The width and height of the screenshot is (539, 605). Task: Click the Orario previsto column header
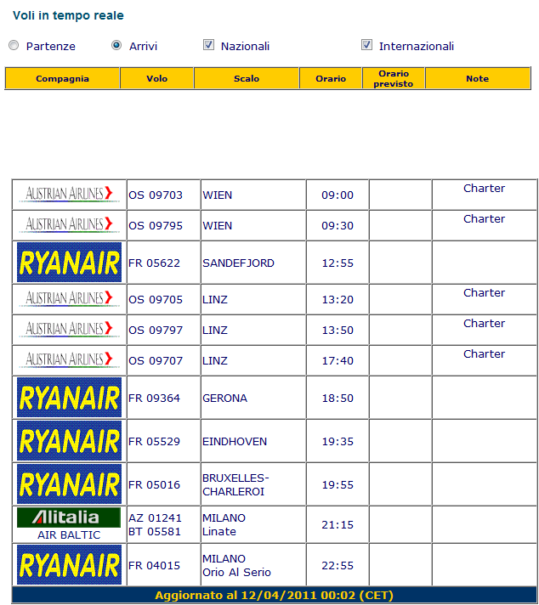point(394,78)
